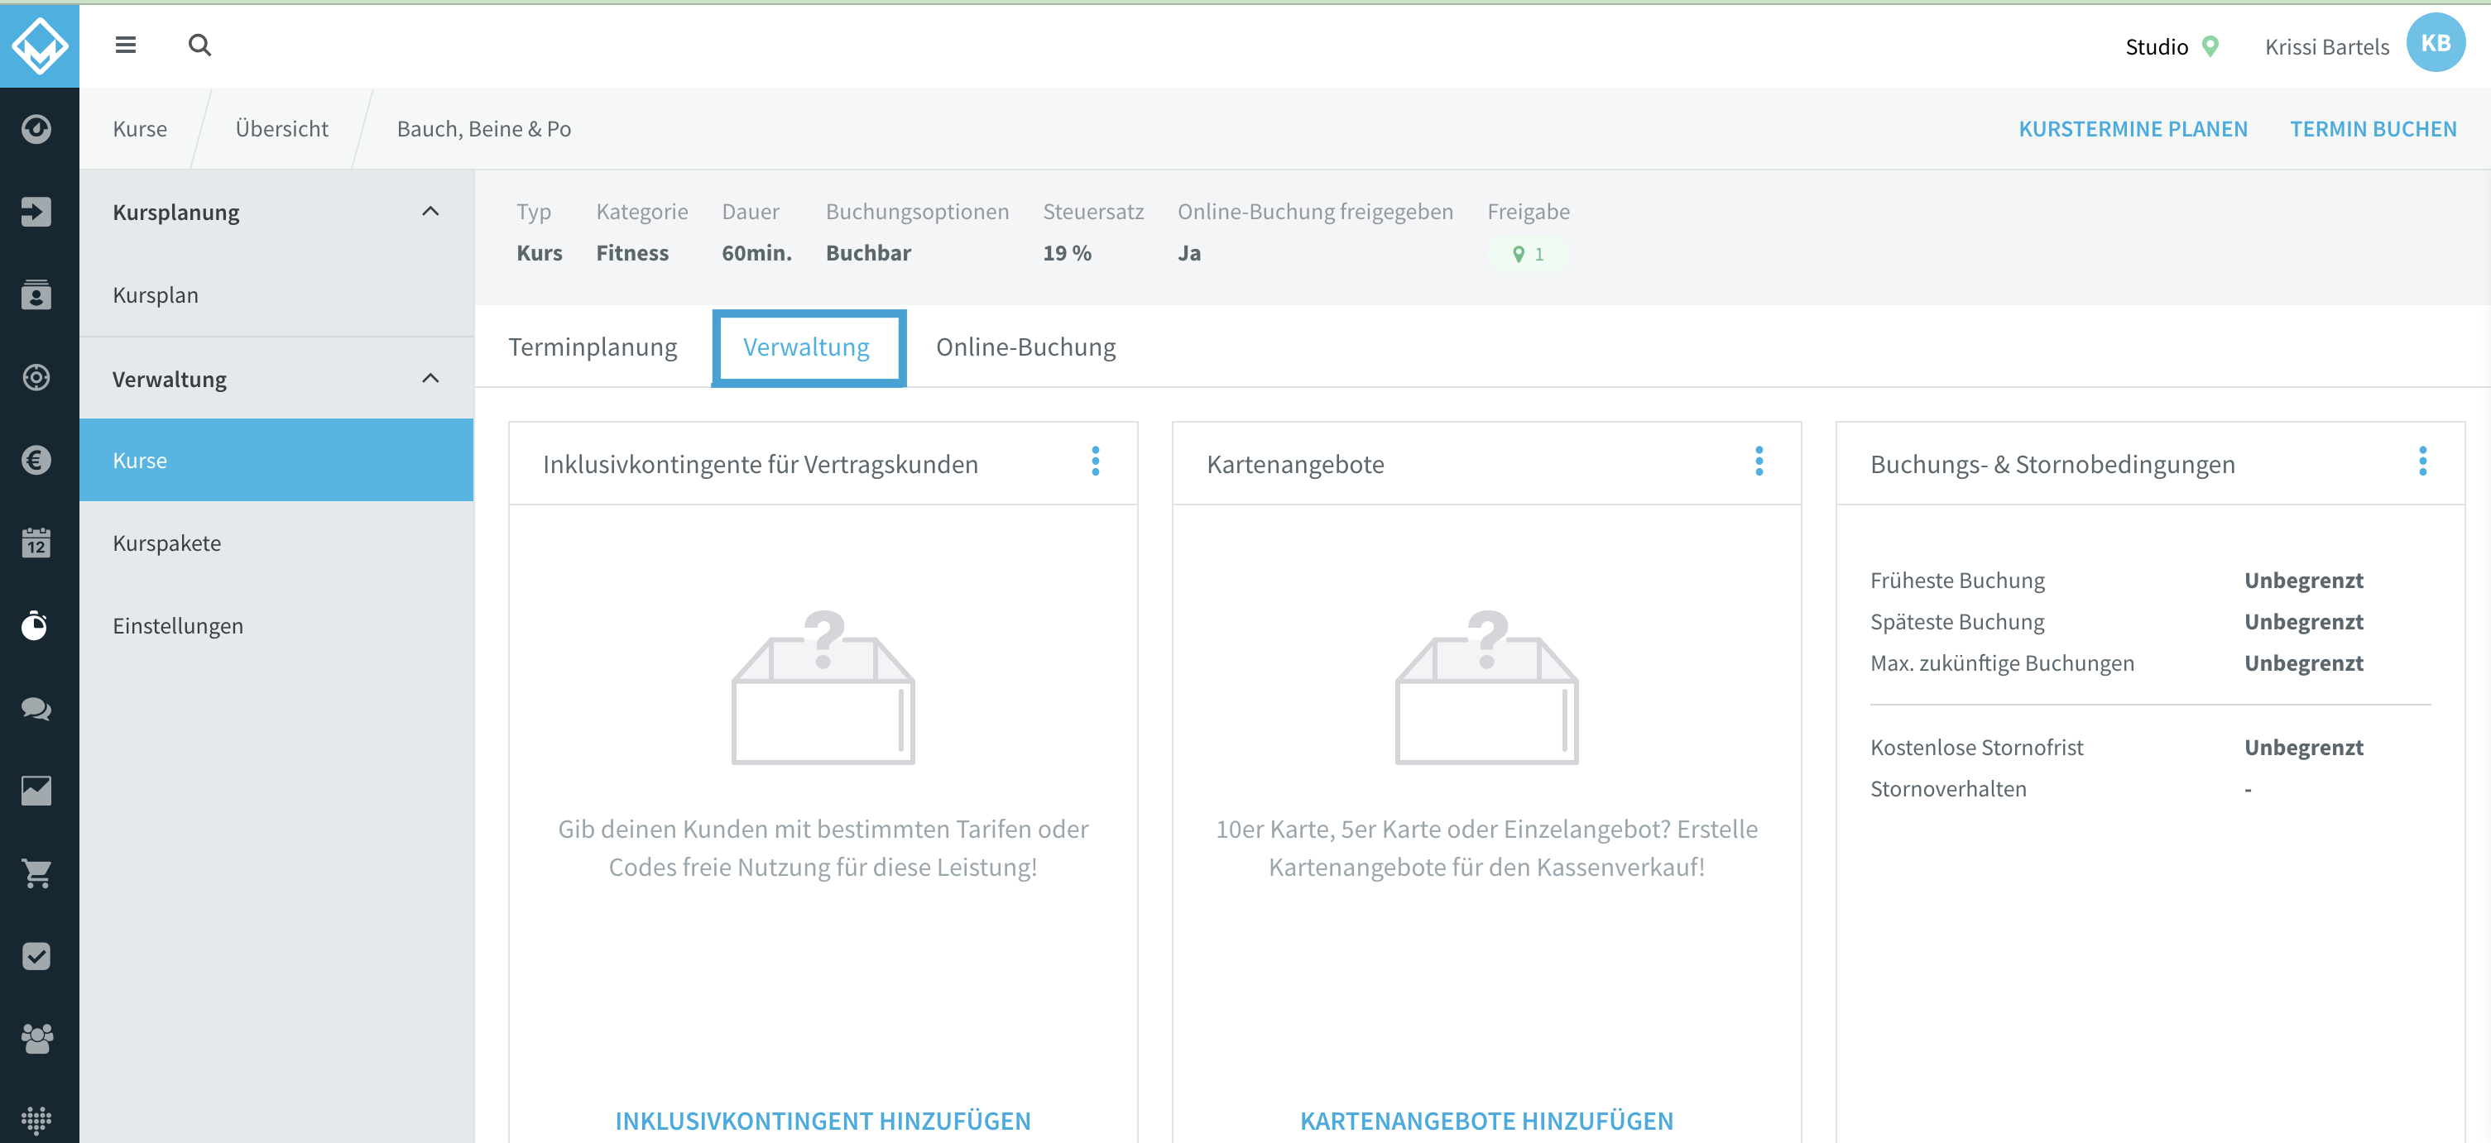The image size is (2491, 1143).
Task: Open Buchungs- & Stornobedingungen three-dot menu
Action: point(2422,462)
